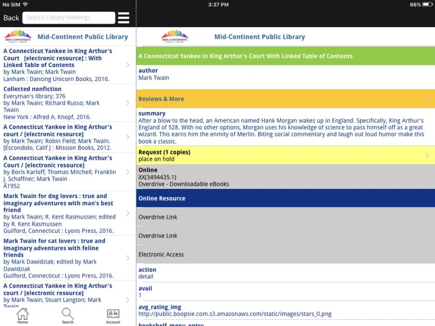Tap the Wi-Fi icon in status bar

click(x=25, y=5)
